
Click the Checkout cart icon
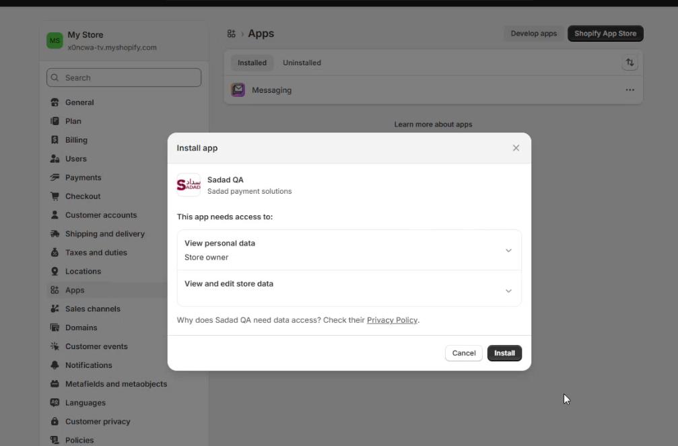tap(55, 196)
